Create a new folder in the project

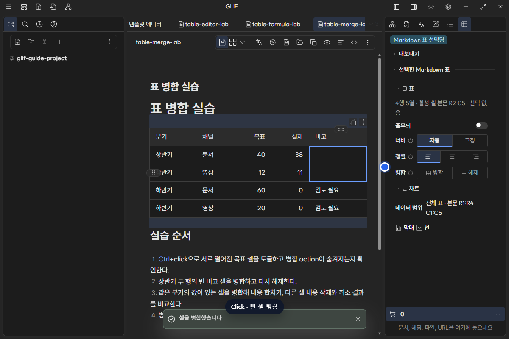(x=31, y=42)
